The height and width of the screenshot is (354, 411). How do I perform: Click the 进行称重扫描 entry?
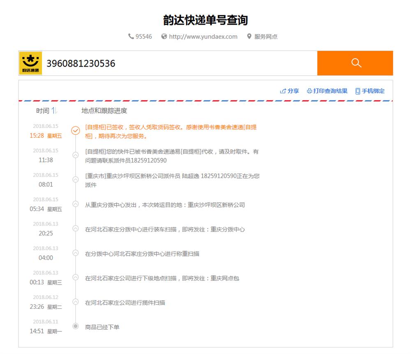pos(142,254)
